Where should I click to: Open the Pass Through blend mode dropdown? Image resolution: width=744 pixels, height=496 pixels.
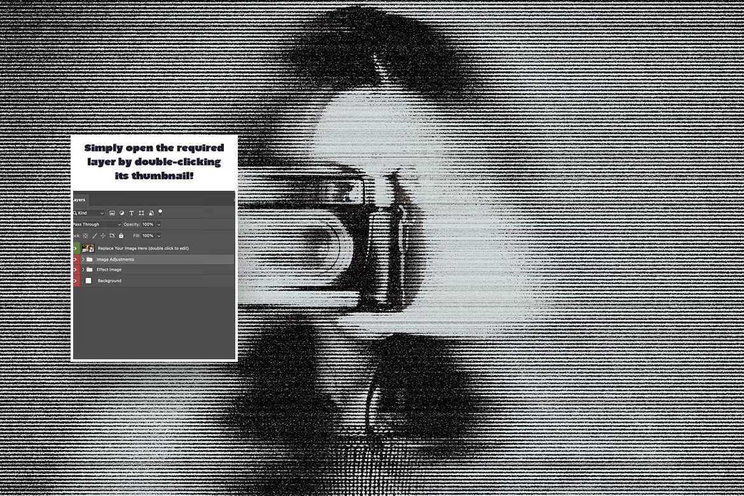(95, 224)
